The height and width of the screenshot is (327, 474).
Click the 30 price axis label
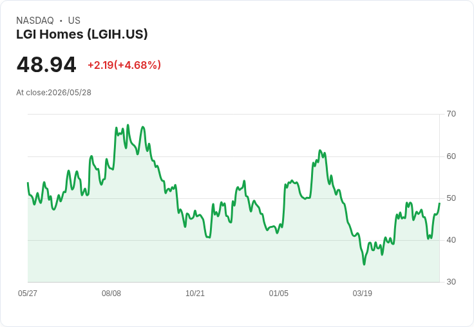coord(451,282)
